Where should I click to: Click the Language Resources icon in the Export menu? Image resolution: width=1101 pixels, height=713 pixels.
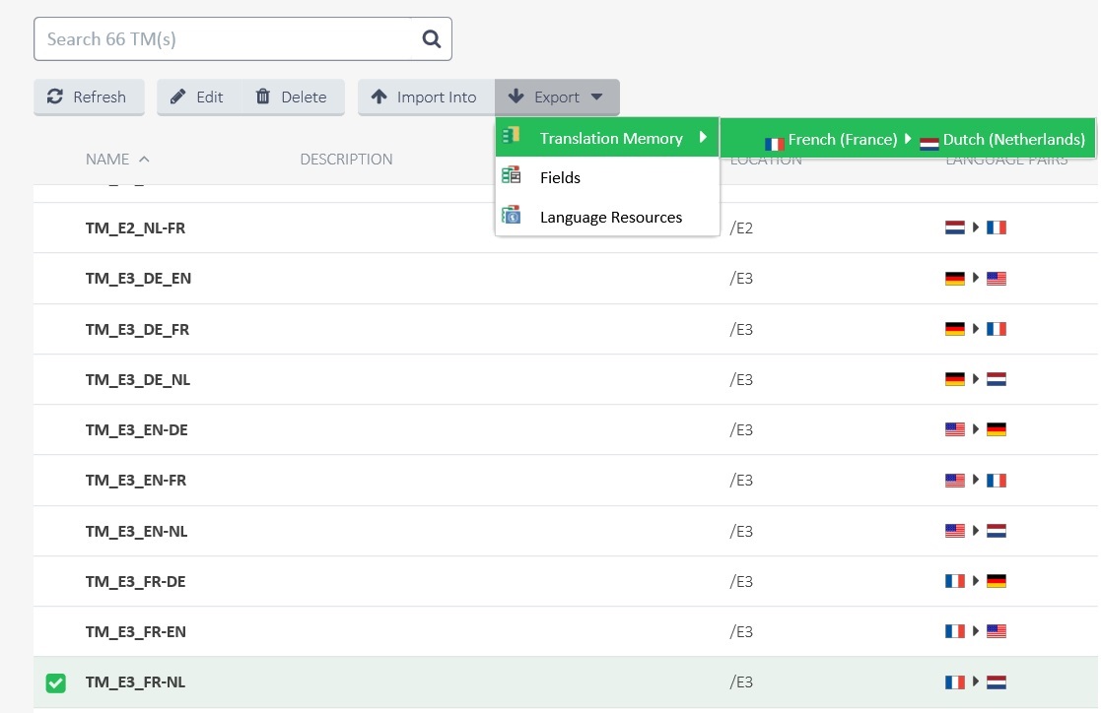point(511,215)
